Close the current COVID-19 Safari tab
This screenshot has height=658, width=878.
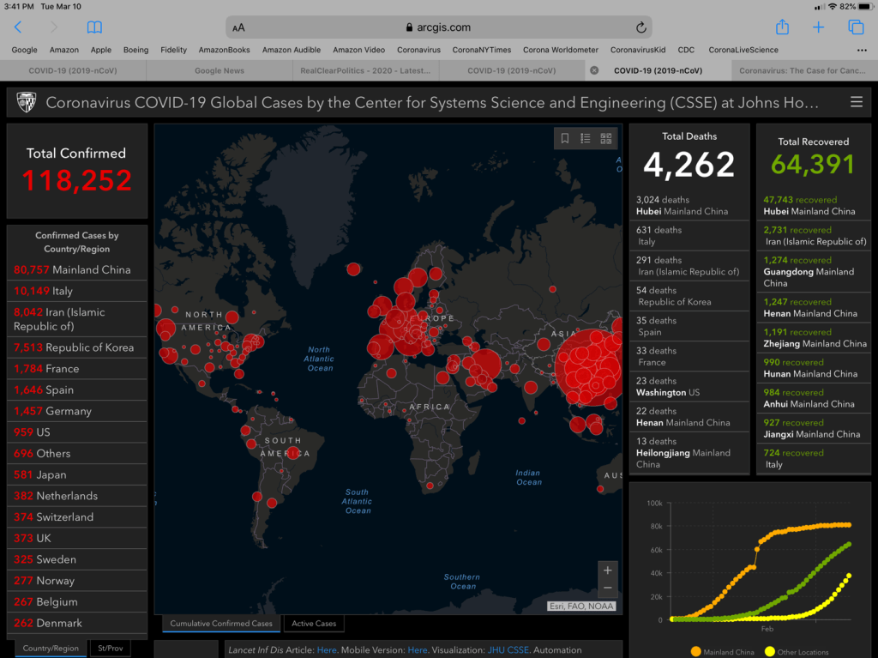tap(594, 70)
